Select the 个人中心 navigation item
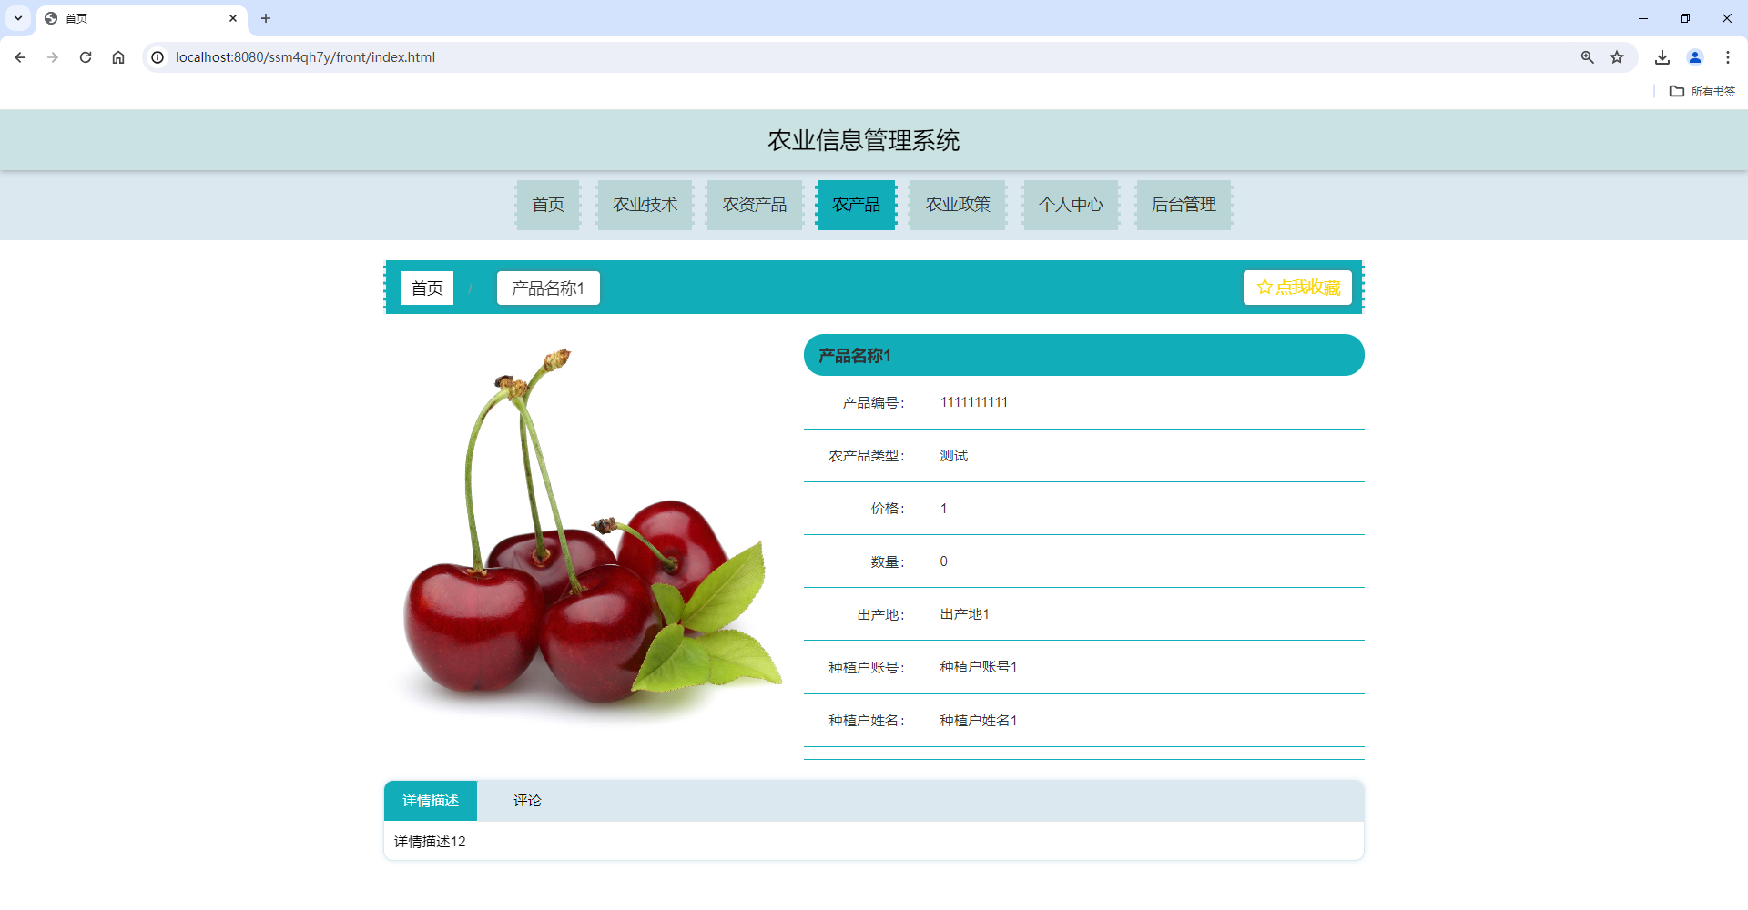Image resolution: width=1748 pixels, height=910 pixels. [x=1071, y=205]
